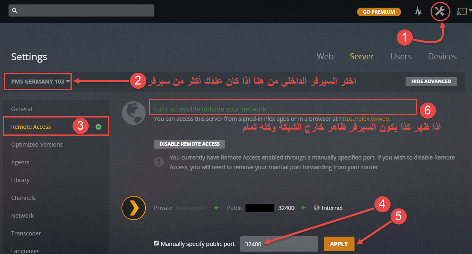
Task: Click the APPLY button
Action: click(x=339, y=244)
